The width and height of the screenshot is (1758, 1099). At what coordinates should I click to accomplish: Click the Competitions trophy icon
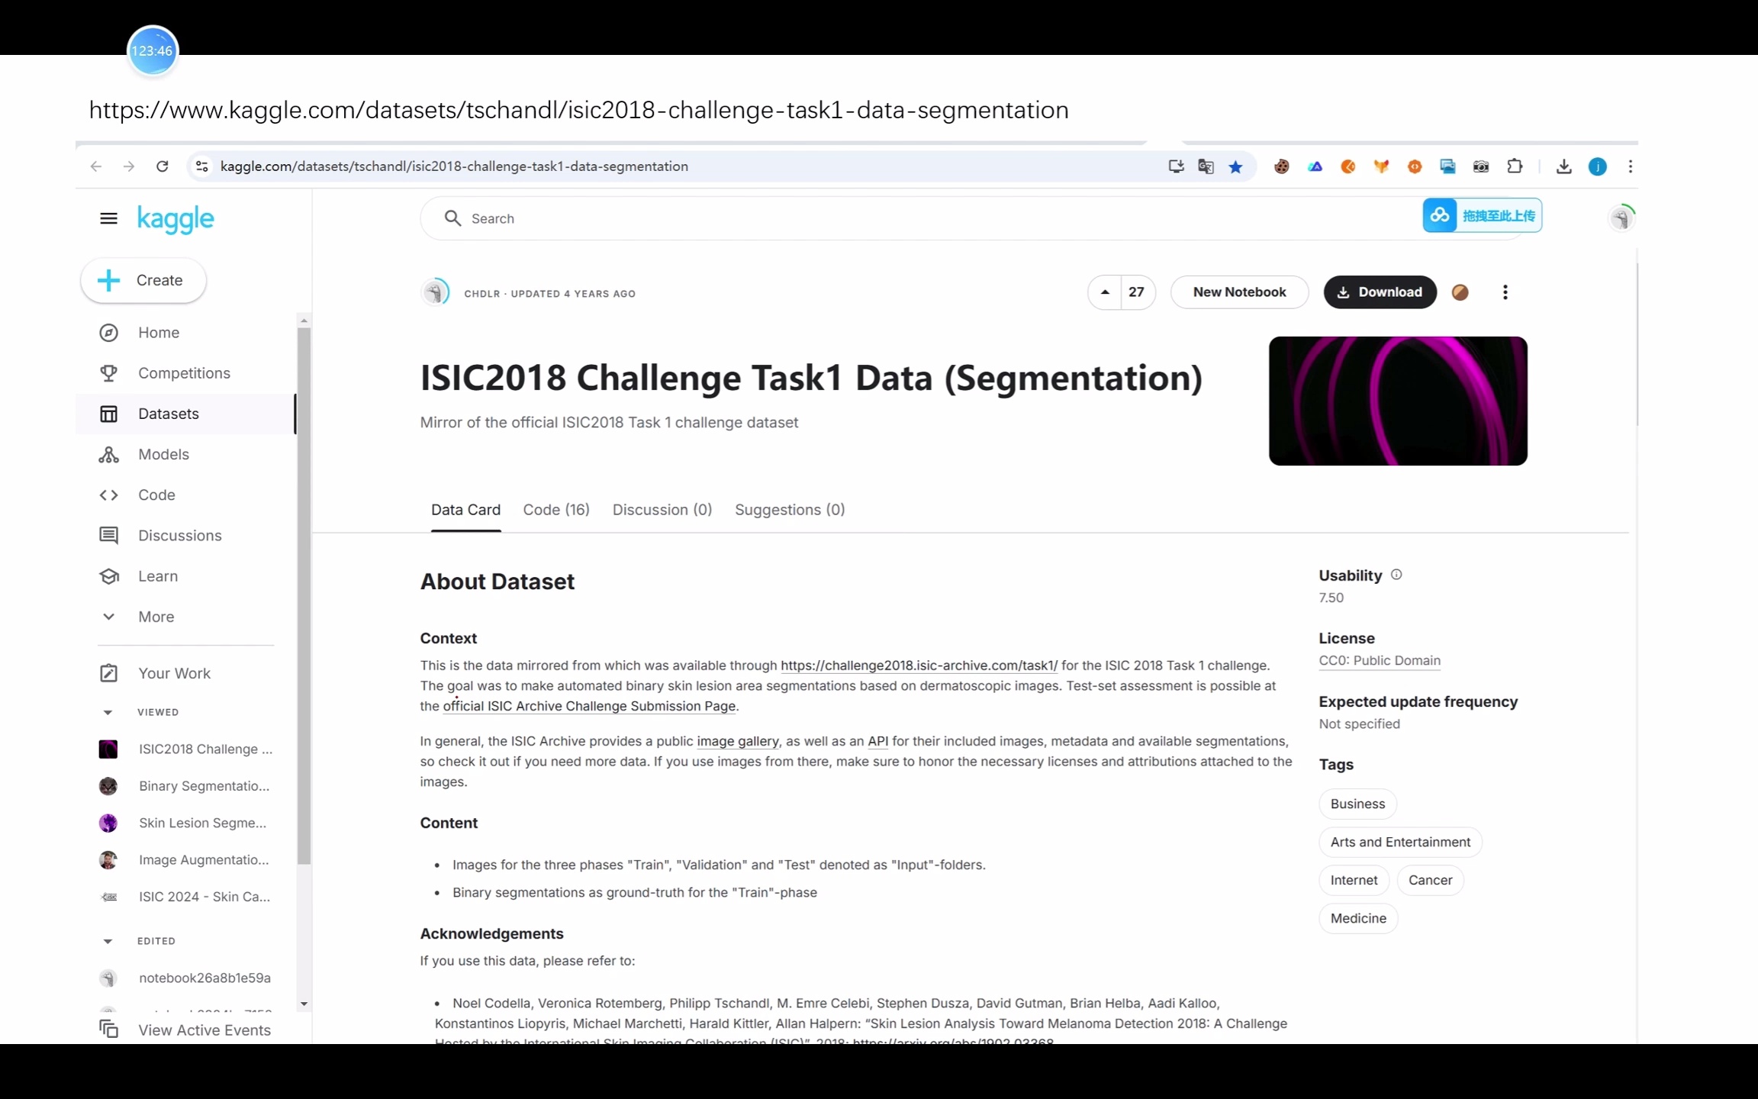[108, 373]
